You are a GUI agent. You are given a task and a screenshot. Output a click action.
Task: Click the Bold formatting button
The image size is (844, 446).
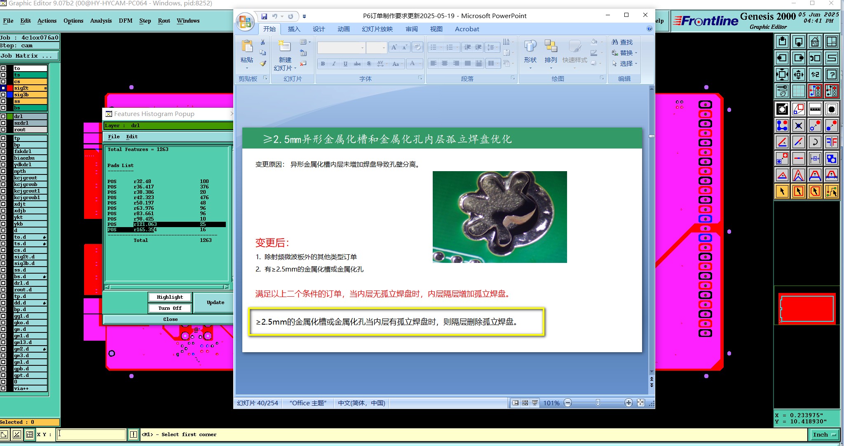pos(323,63)
